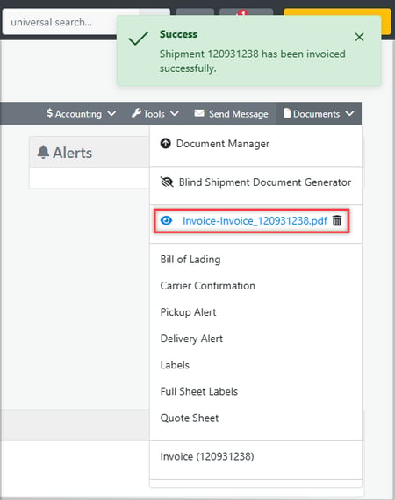Viewport: 395px width, 500px height.
Task: Click the Alerts bell icon
Action: [x=43, y=152]
